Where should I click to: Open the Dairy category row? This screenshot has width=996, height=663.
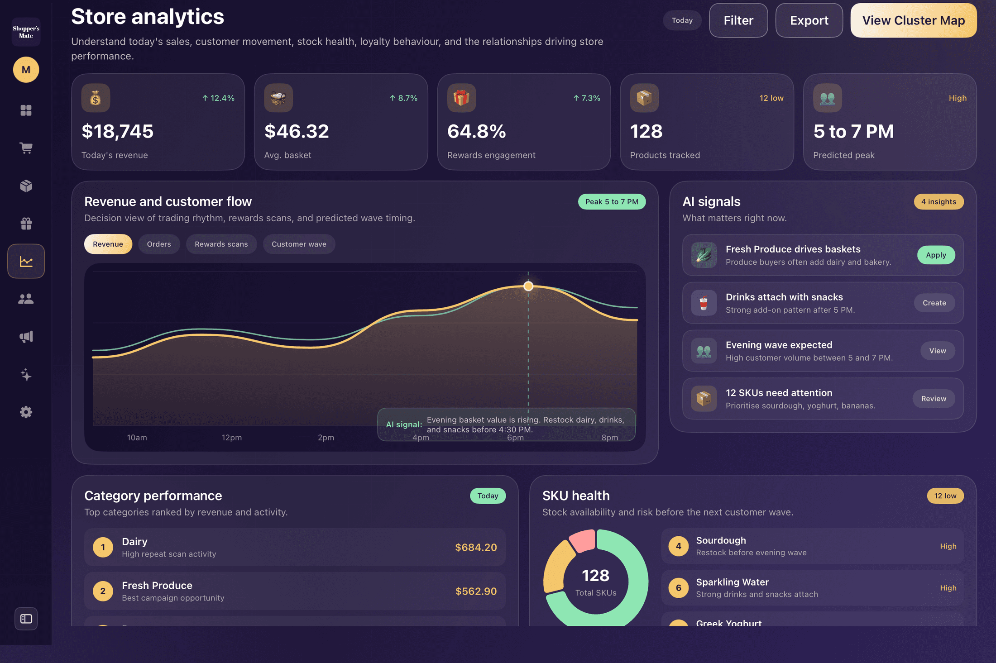click(295, 547)
